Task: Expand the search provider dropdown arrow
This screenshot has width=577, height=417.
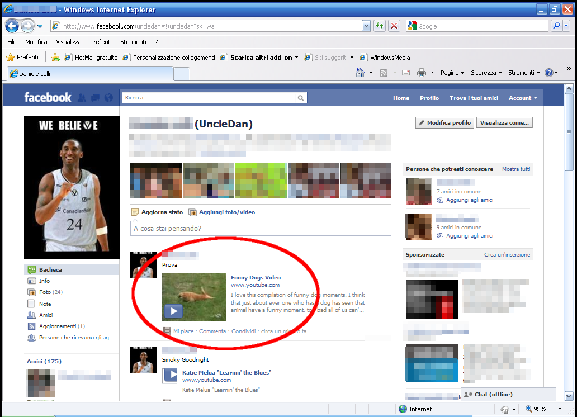Action: pyautogui.click(x=566, y=26)
